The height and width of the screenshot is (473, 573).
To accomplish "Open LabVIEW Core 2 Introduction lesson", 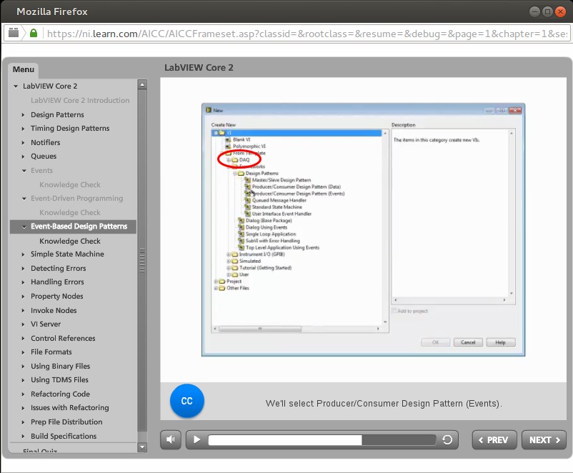I will [x=80, y=100].
